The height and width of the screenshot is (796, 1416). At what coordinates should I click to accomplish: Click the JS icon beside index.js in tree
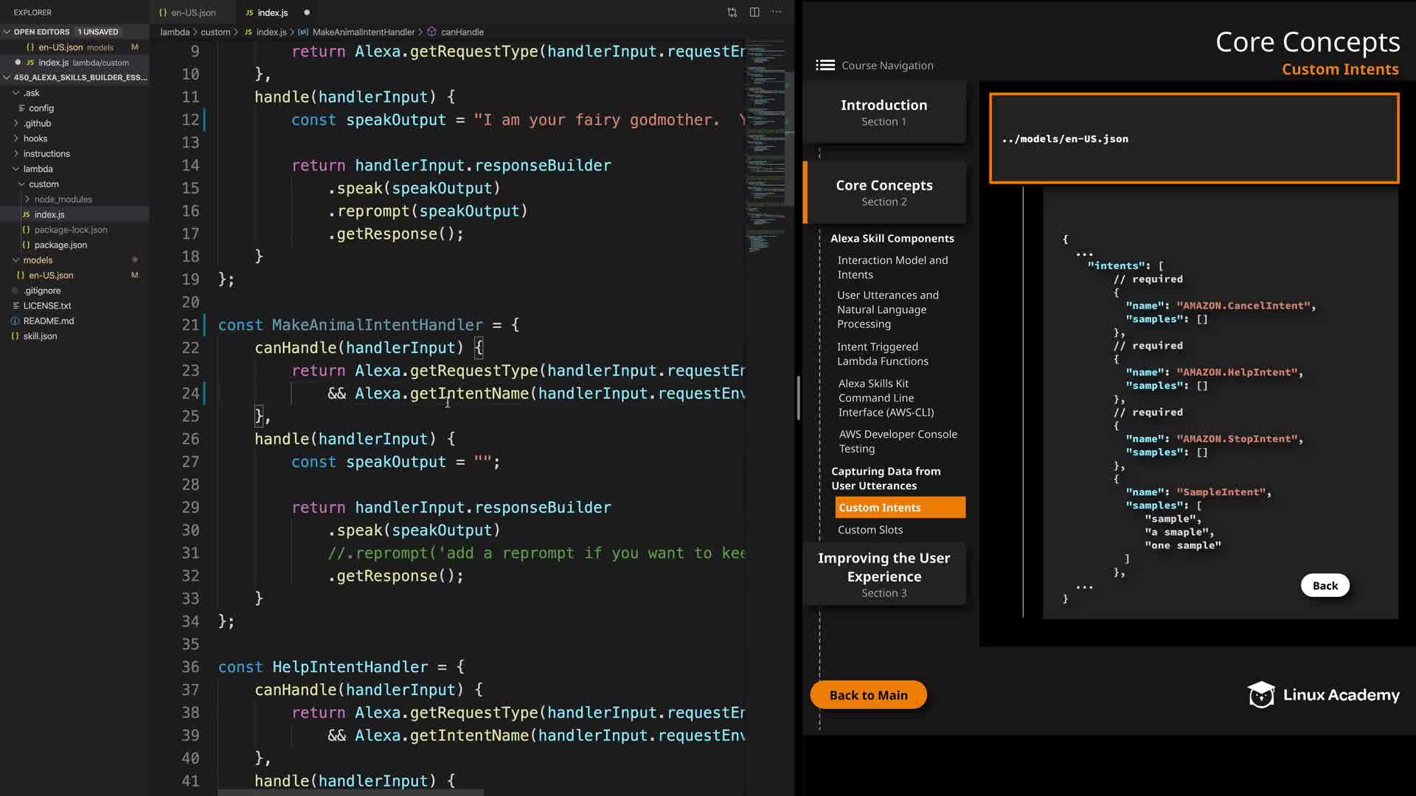pos(26,214)
